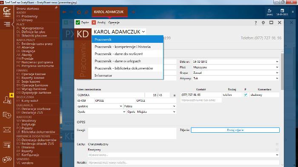Toggle the hamburger menu in left sidebar
298x167 pixels.
[x=7, y=24]
